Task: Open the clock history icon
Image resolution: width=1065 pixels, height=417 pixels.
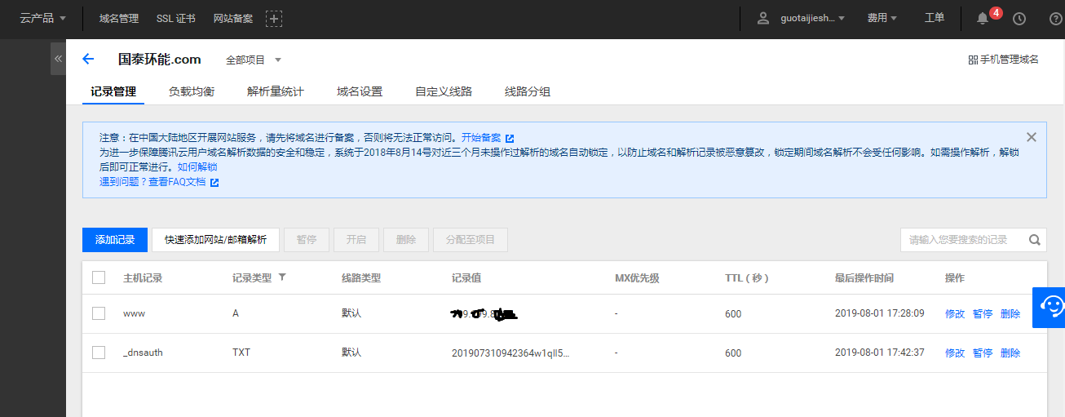Action: pyautogui.click(x=1019, y=18)
